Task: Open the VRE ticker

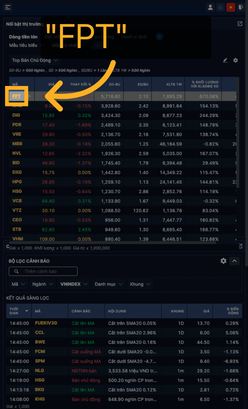Action: coord(17,134)
